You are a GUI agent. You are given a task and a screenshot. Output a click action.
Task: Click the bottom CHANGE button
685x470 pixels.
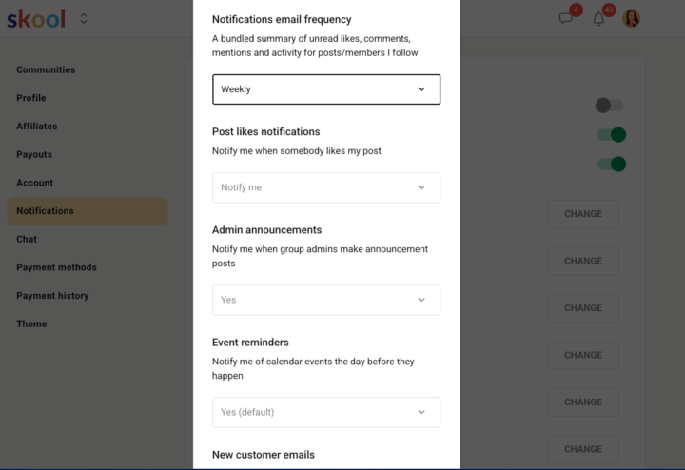coord(582,449)
